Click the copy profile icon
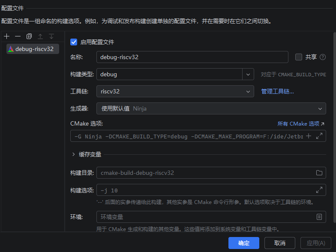The image size is (336, 252). tap(29, 36)
